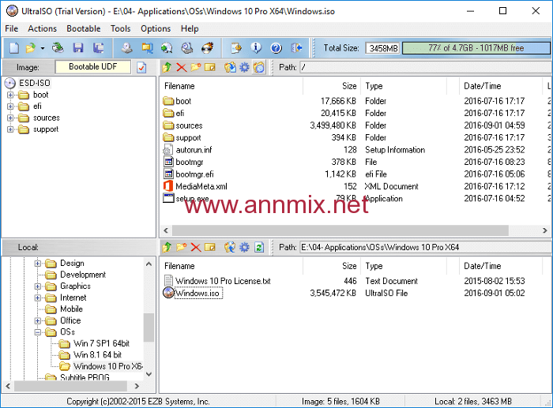Screen dimensions: 553x408
Task: Open the Bootable menu
Action: 84,28
